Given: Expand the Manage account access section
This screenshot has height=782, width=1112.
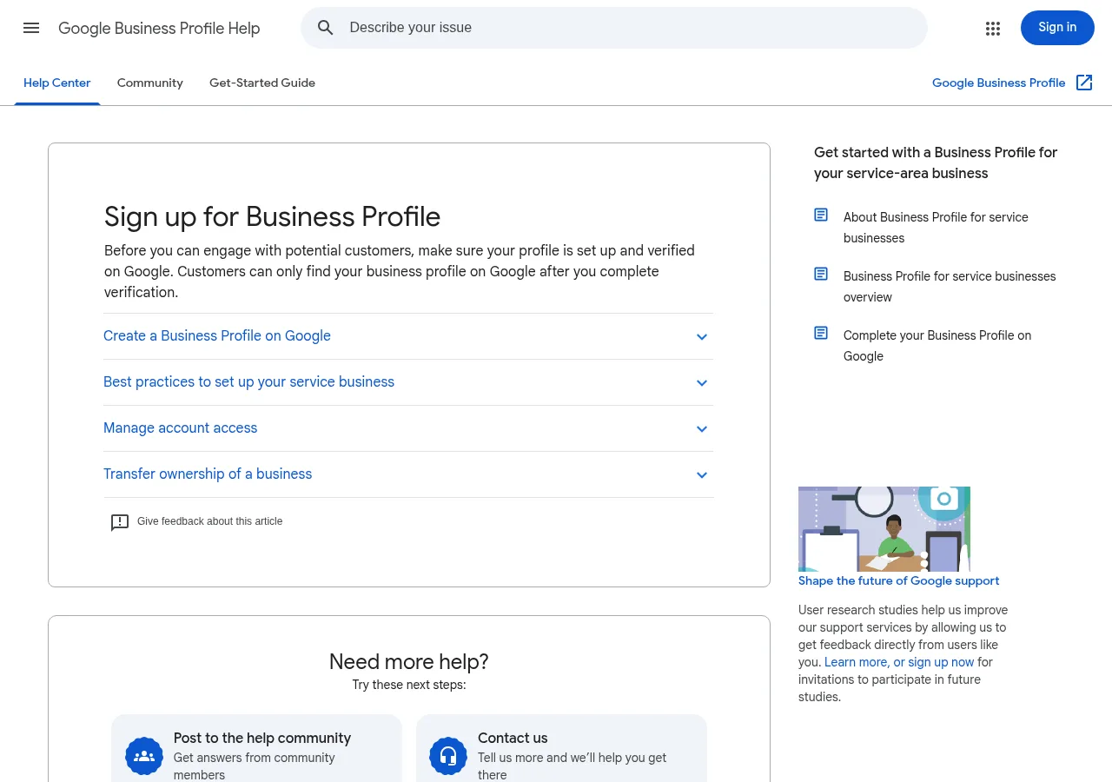Looking at the screenshot, I should click(x=408, y=428).
